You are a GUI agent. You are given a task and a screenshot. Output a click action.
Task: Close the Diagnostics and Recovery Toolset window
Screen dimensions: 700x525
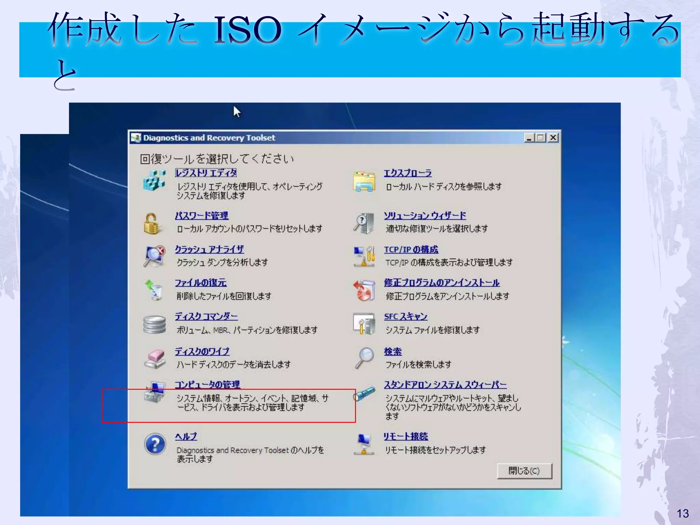(x=553, y=138)
